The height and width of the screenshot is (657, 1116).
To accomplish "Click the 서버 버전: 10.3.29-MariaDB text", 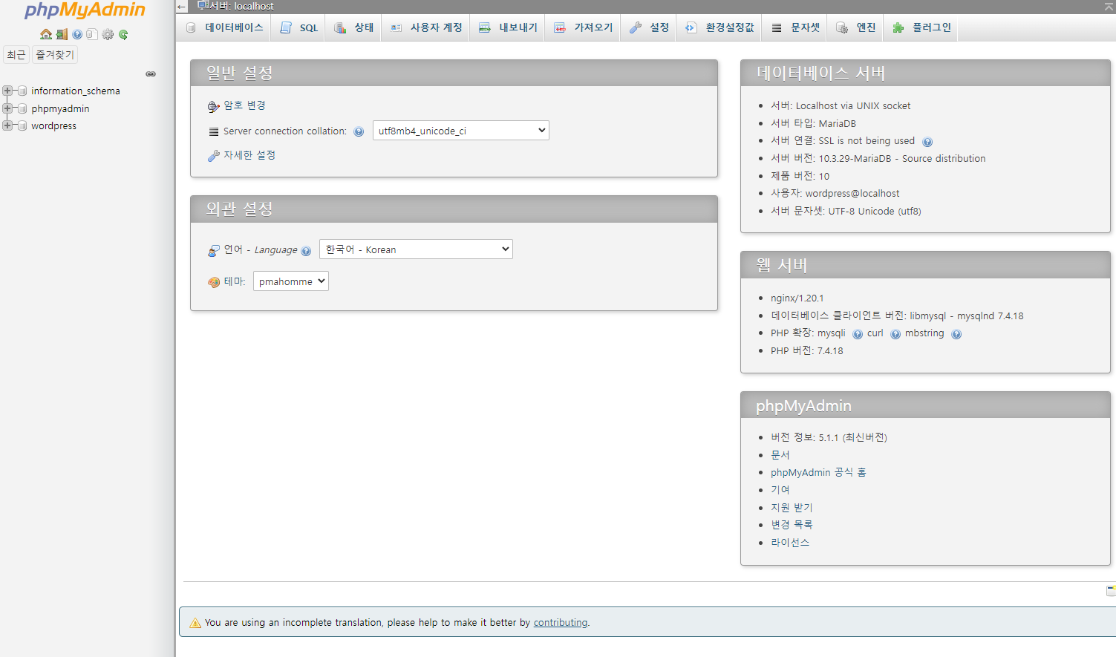I will [x=878, y=158].
